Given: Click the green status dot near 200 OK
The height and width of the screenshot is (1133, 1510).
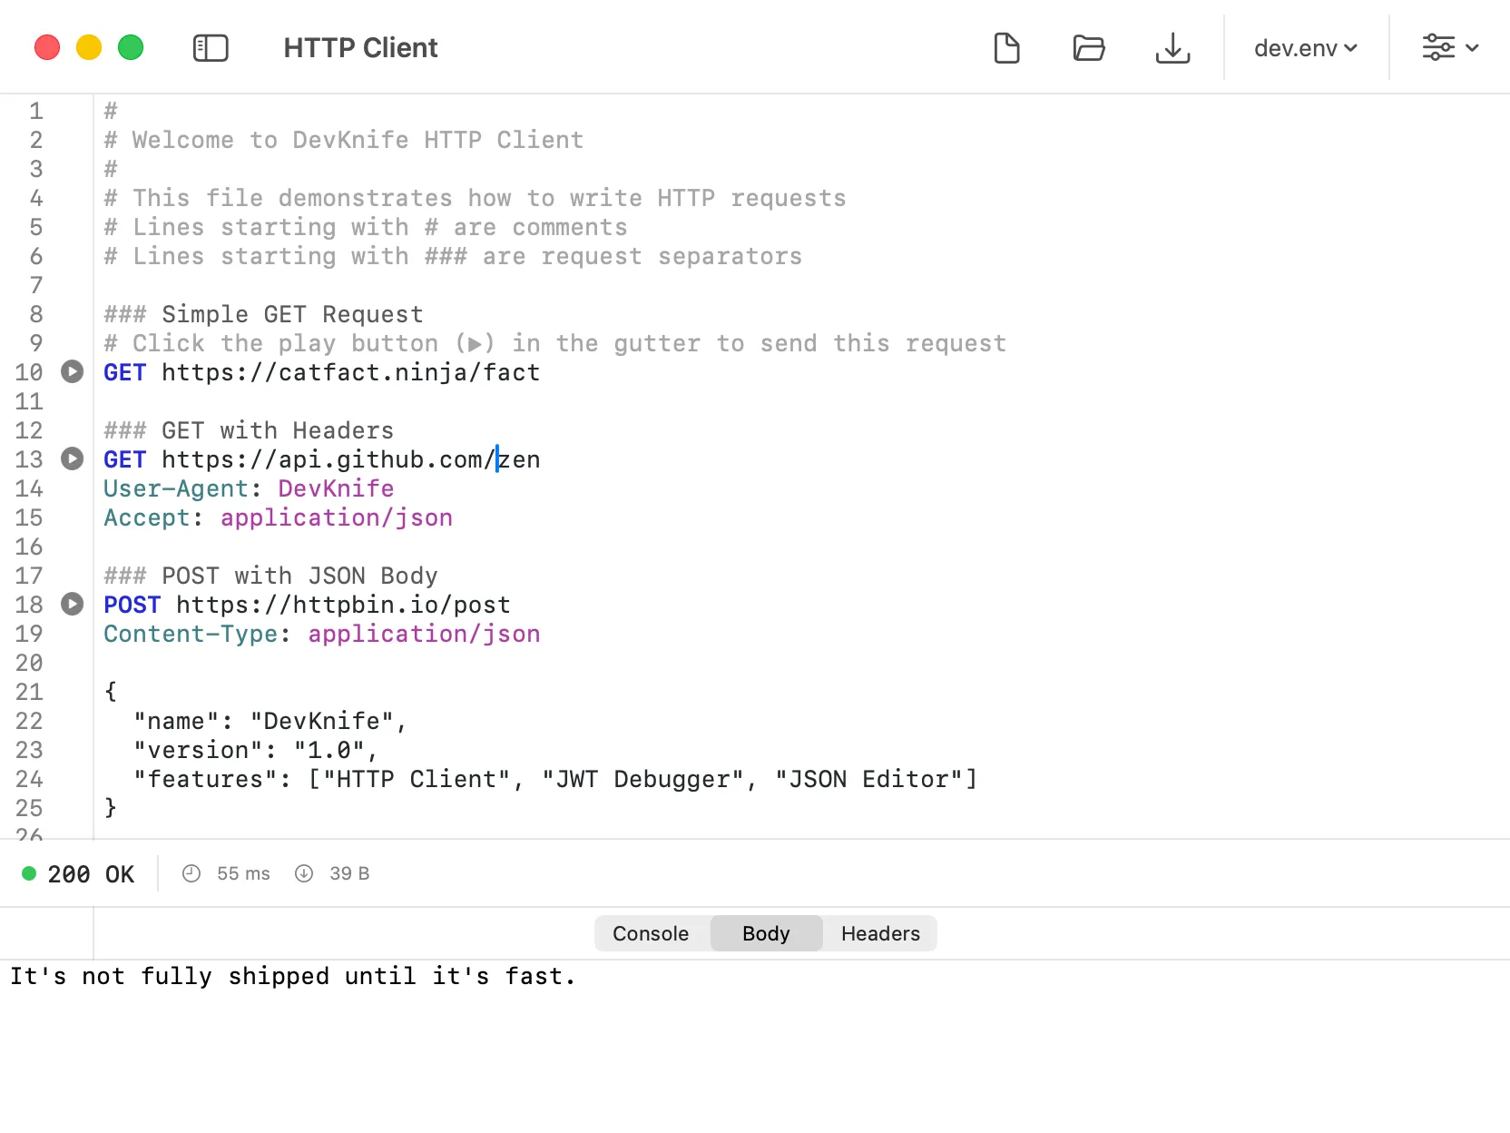Looking at the screenshot, I should (28, 873).
